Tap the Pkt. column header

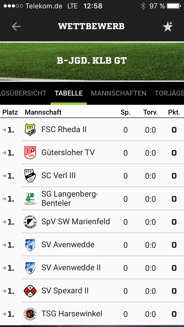coord(174,112)
